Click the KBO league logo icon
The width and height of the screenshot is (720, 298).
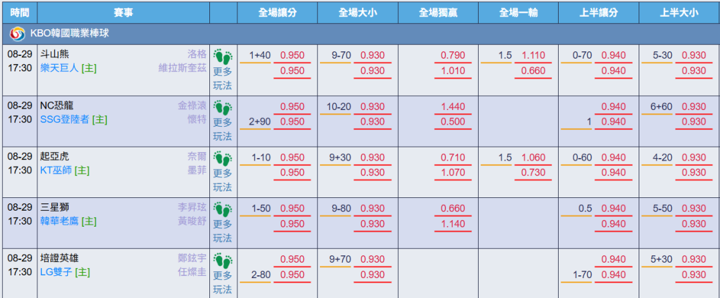pos(17,33)
